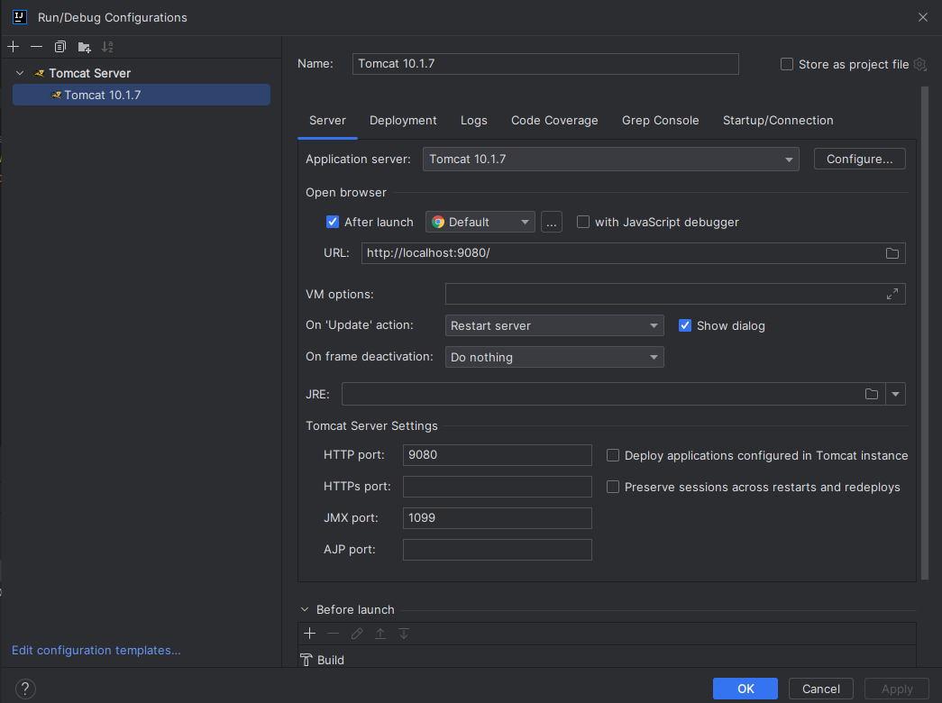Copy the selected configuration
942x703 pixels.
(60, 46)
